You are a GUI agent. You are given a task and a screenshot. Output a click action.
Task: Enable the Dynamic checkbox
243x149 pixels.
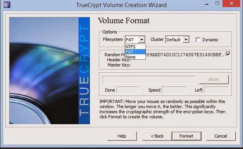coord(198,40)
